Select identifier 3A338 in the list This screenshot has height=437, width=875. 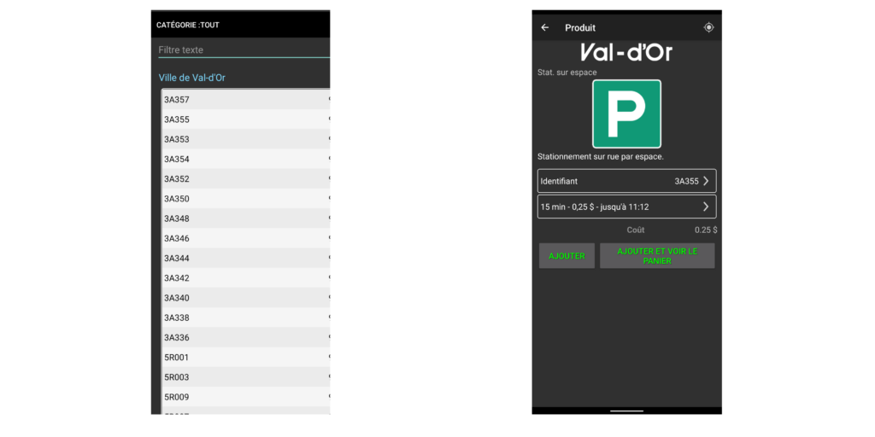[246, 318]
